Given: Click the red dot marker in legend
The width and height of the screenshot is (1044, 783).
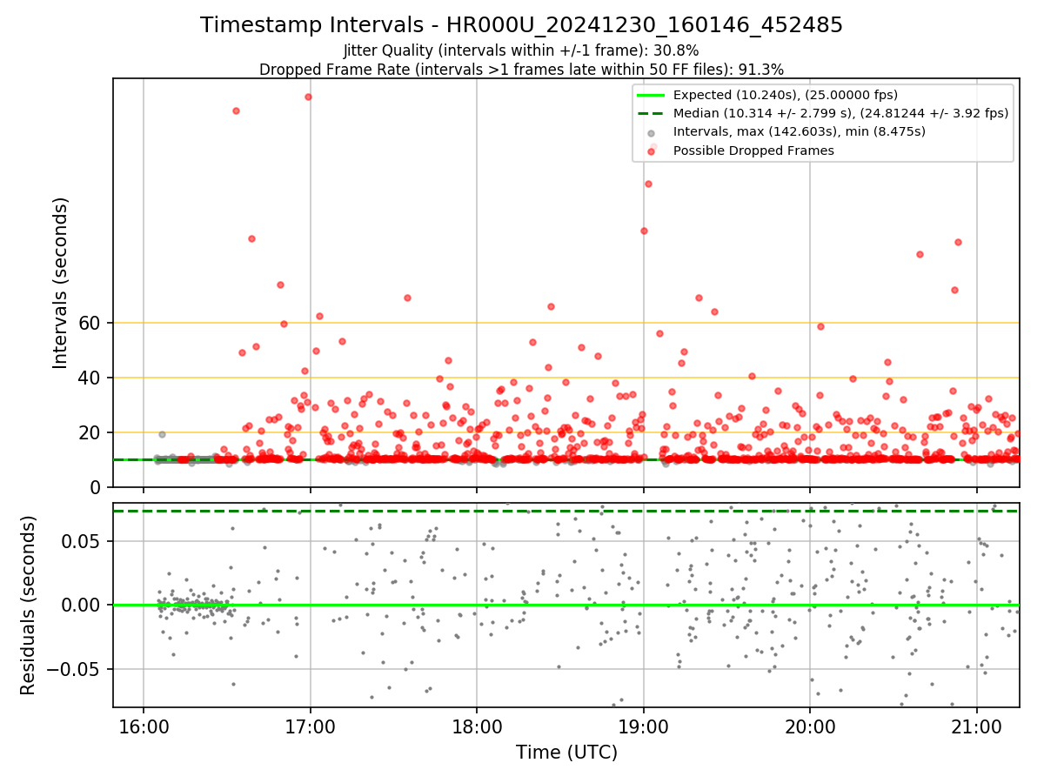Looking at the screenshot, I should [x=651, y=151].
